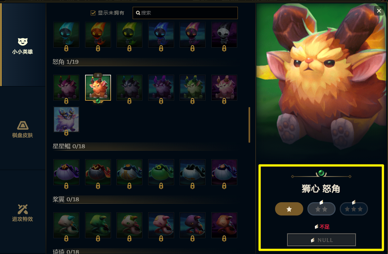Select the skull-faced sprite thumbnail in top row
This screenshot has height=254, width=388.
[x=224, y=35]
